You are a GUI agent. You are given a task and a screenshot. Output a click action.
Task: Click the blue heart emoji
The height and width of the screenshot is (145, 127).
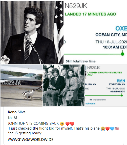[x=112, y=129]
